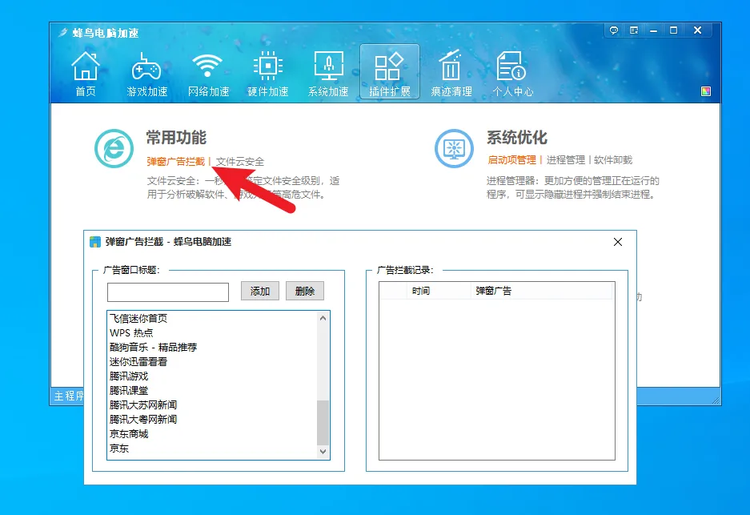Click the 删除 button
Screen dimensions: 750x515
[x=305, y=291]
